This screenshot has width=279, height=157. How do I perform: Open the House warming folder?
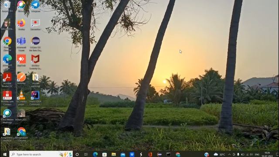35,80
